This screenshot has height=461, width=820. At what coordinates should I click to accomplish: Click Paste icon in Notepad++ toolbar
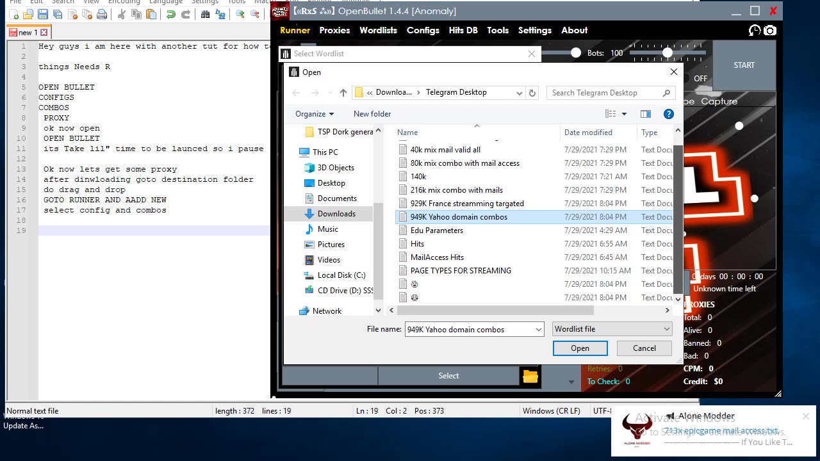click(x=151, y=15)
